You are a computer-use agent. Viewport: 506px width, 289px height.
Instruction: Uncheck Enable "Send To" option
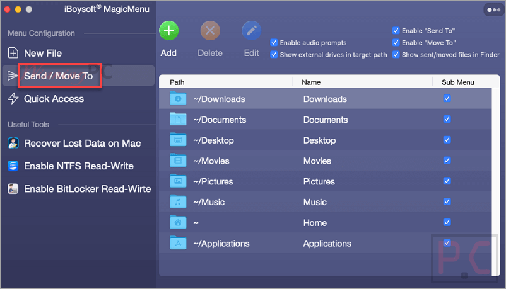(x=396, y=31)
